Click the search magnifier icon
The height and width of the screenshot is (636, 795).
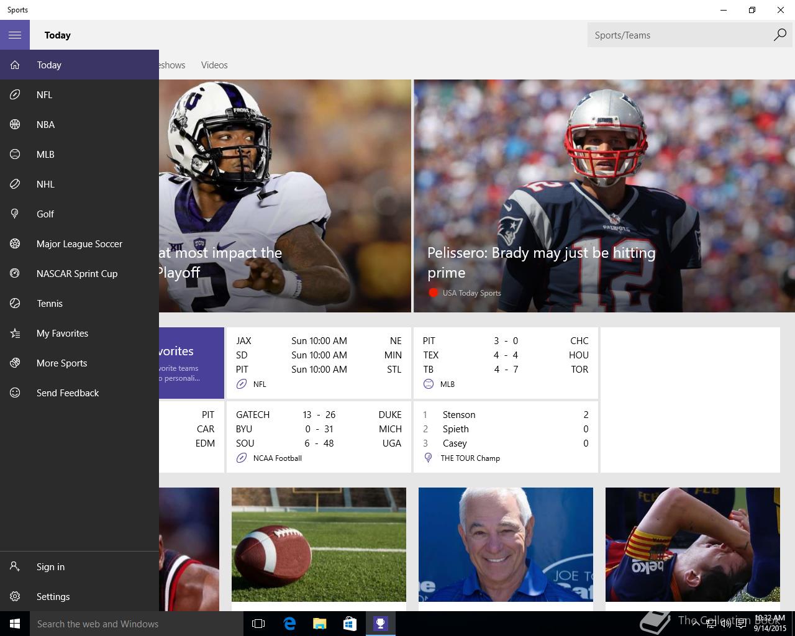(x=779, y=35)
